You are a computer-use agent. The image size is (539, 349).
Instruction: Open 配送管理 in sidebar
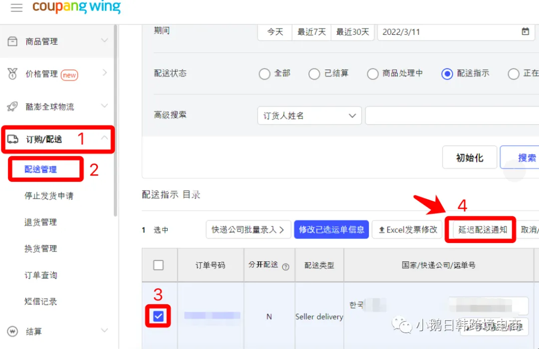40,169
